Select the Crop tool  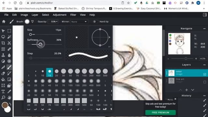pos(3,43)
